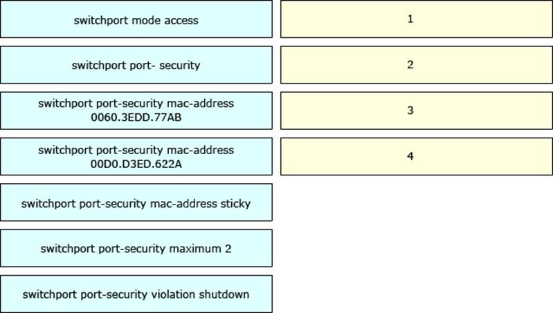The image size is (553, 313).
Task: Click the "00D0.D3ED.622A" address text
Action: pos(136,163)
